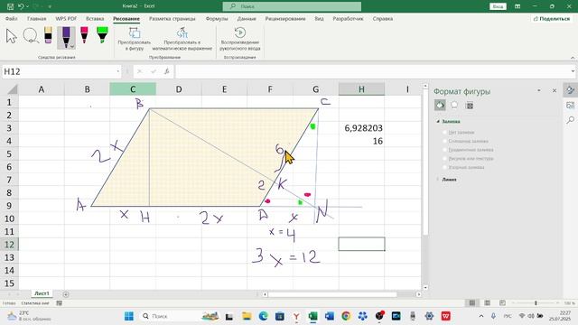
Task: Click cell containing 6,928203
Action: coord(361,128)
